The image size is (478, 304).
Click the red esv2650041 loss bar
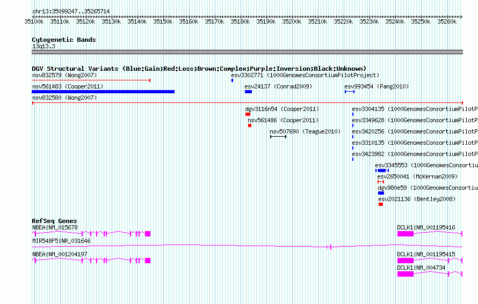pyautogui.click(x=381, y=182)
